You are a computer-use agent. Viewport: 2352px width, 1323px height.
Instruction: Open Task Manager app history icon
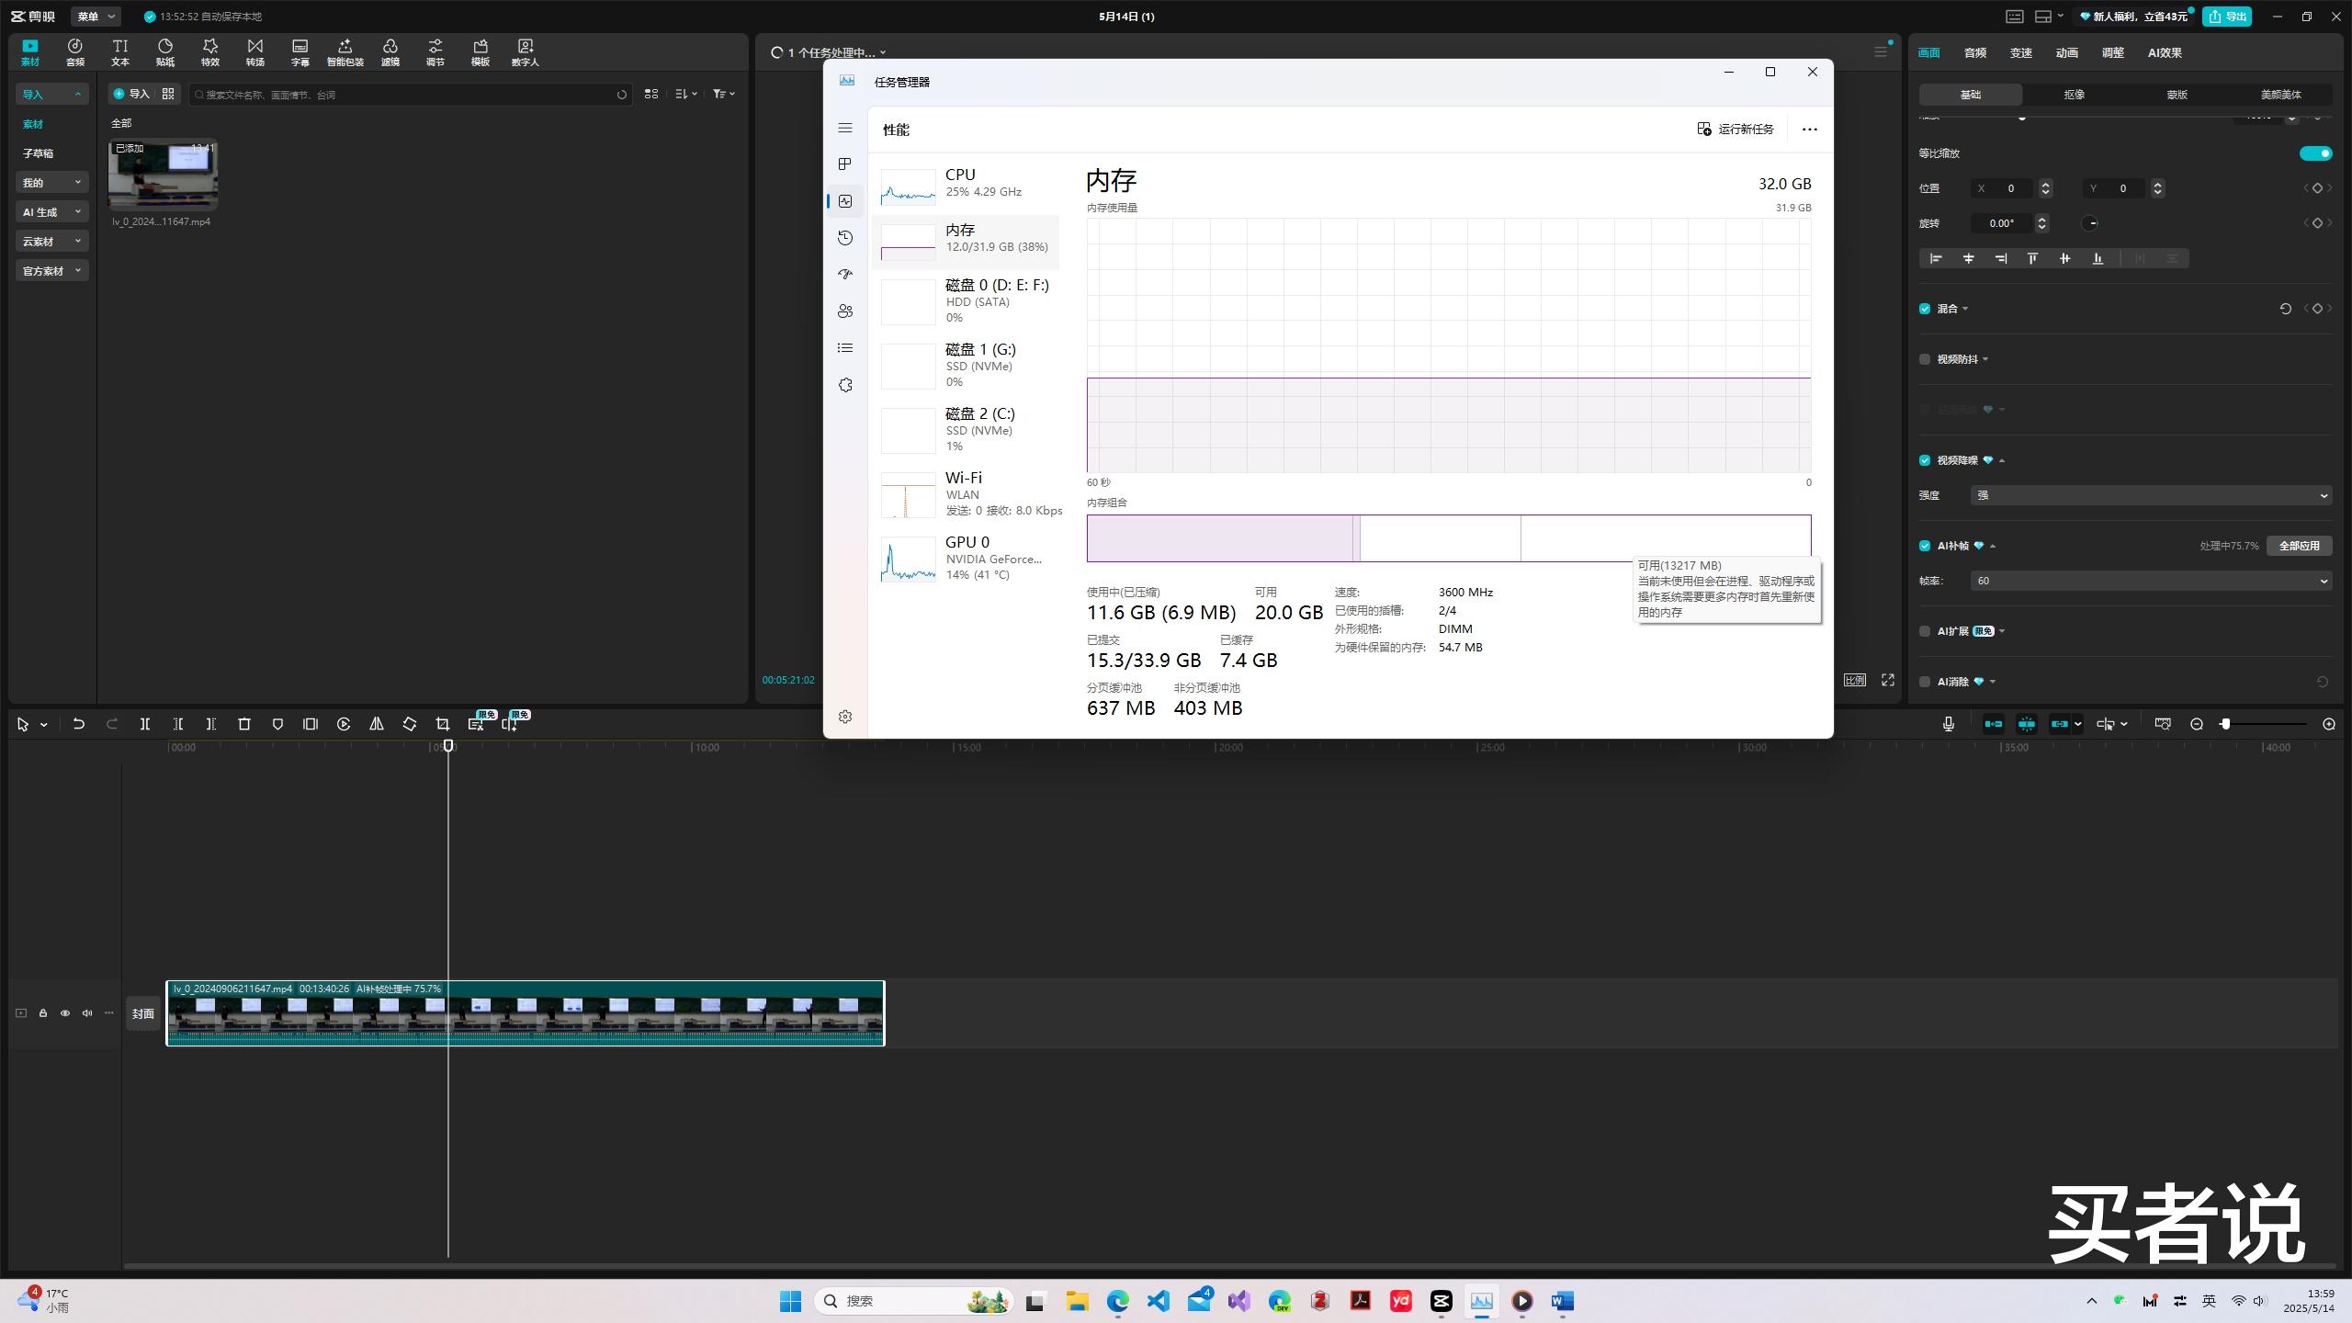coord(845,238)
